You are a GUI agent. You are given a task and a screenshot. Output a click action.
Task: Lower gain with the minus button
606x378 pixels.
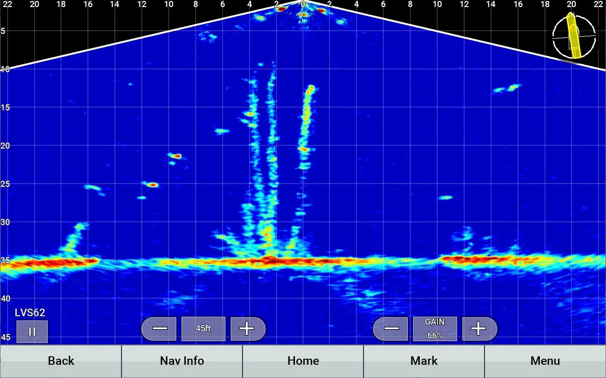pos(391,328)
